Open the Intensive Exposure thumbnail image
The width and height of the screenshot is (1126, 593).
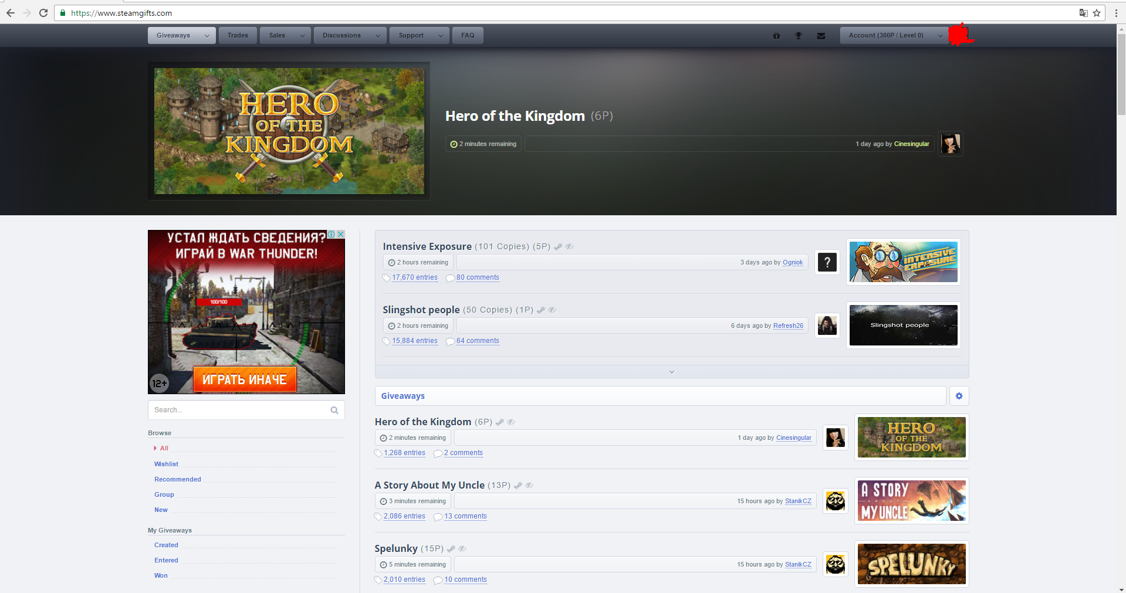(x=903, y=262)
